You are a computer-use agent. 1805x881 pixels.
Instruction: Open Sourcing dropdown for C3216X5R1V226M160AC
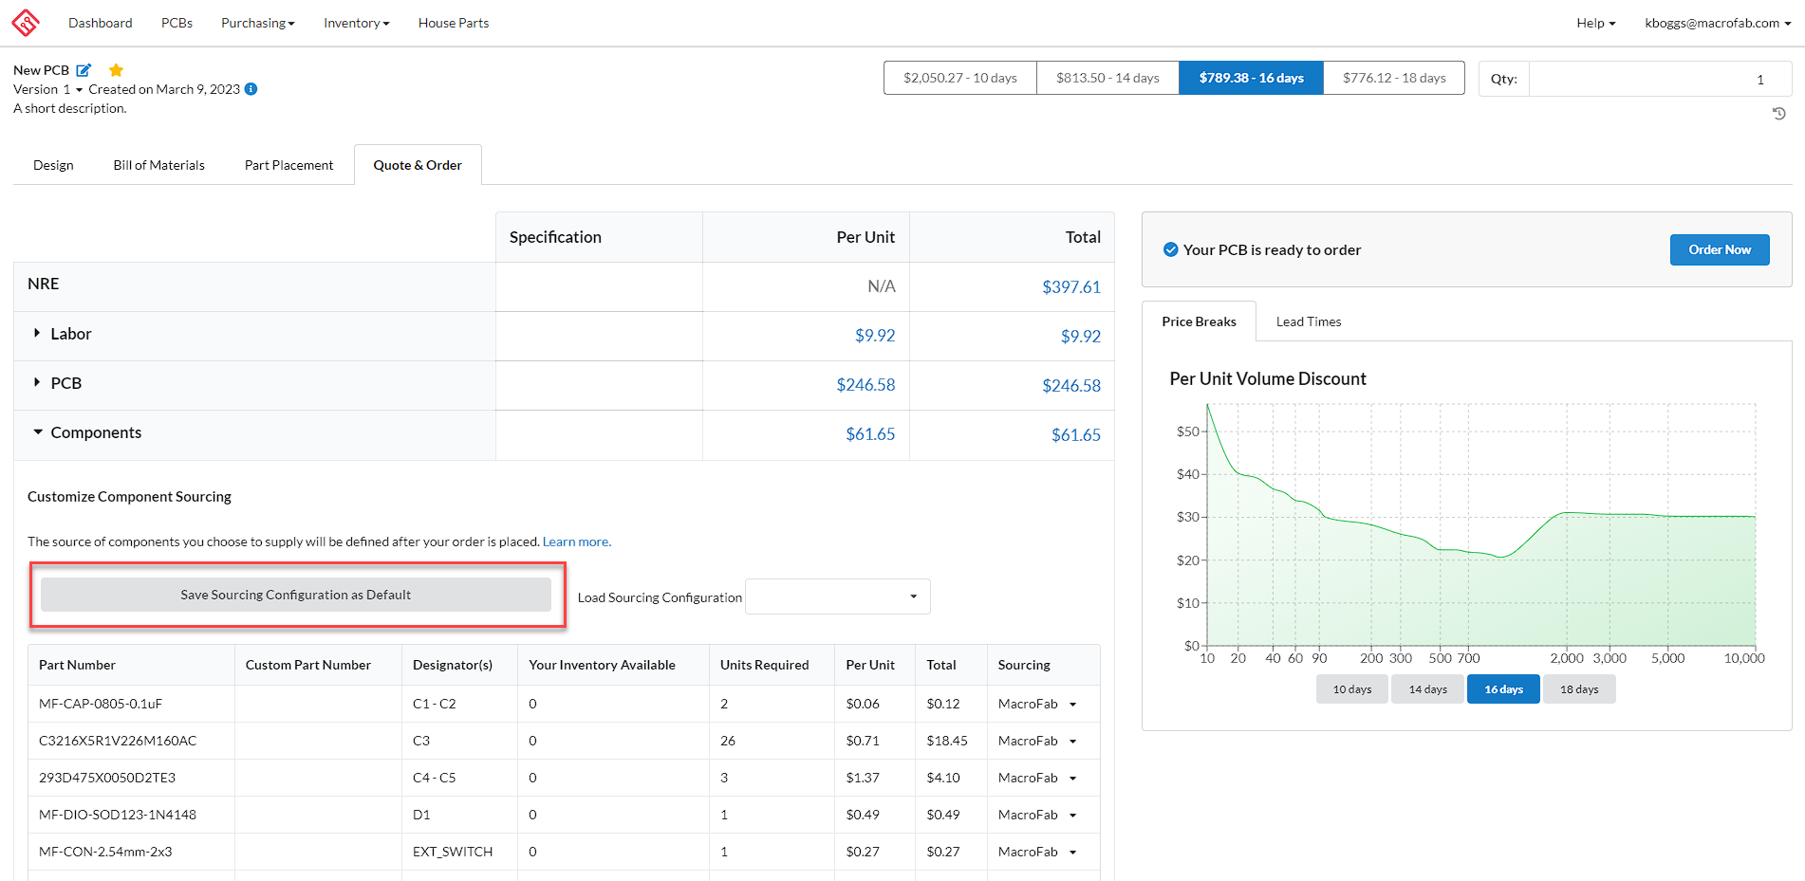1037,741
